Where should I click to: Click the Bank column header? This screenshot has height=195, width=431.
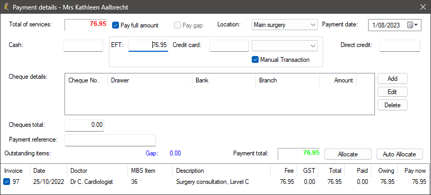224,80
